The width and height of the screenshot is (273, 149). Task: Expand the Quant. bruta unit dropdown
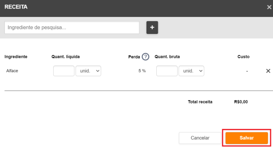[x=191, y=71]
